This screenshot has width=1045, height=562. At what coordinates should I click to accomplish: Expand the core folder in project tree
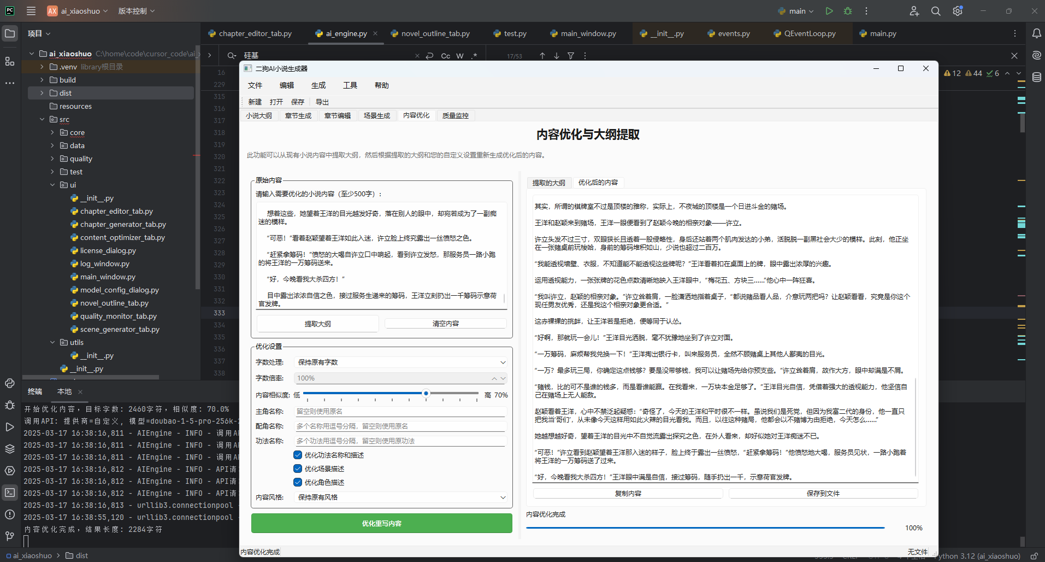52,133
